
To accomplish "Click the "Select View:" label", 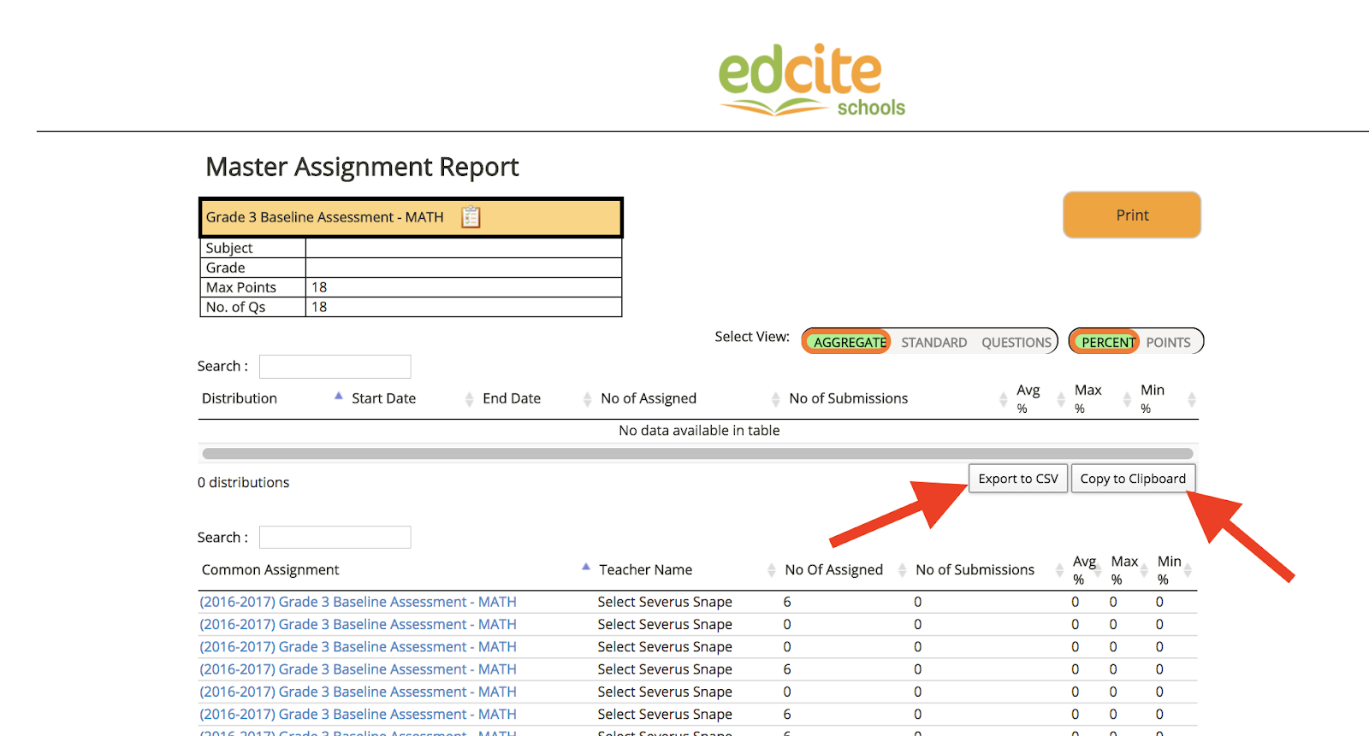I will tap(752, 337).
